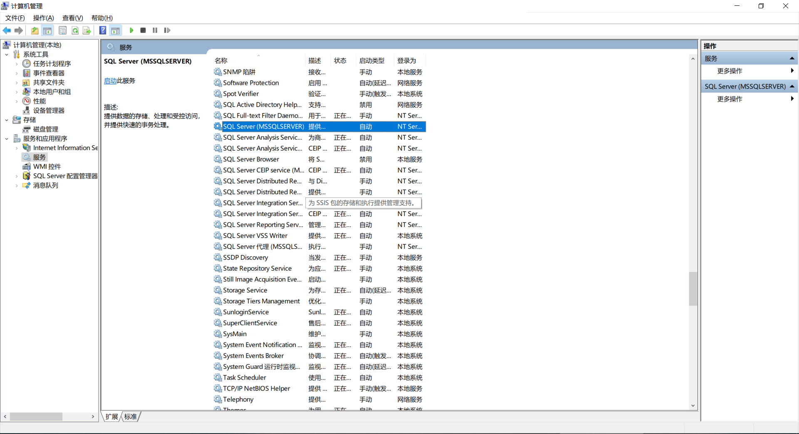Select the Spot Verifier service
Viewport: 799px width, 434px height.
319,94
